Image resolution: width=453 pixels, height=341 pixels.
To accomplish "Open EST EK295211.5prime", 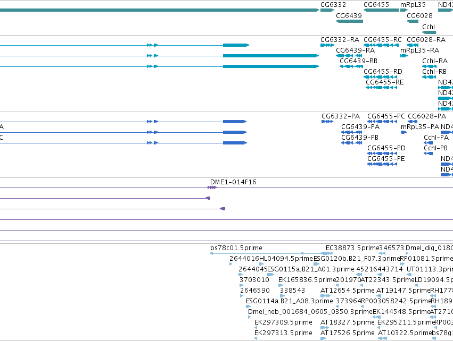I will [406, 322].
